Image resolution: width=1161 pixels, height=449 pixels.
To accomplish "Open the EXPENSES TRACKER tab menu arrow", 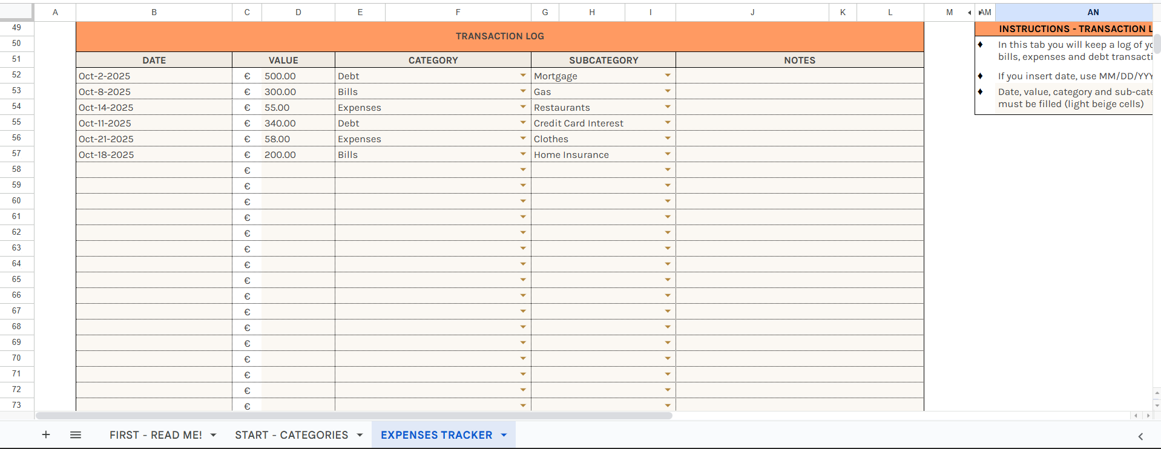I will pos(504,435).
